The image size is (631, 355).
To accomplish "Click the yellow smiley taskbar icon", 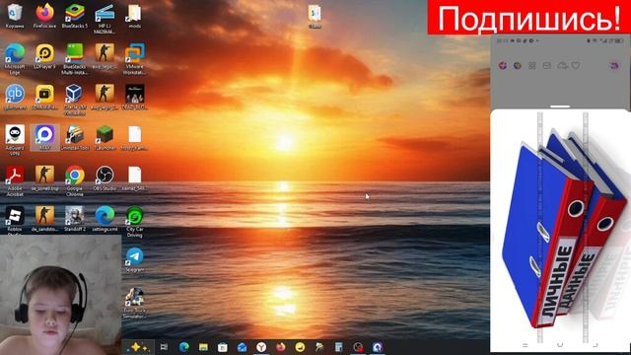I will pyautogui.click(x=300, y=347).
